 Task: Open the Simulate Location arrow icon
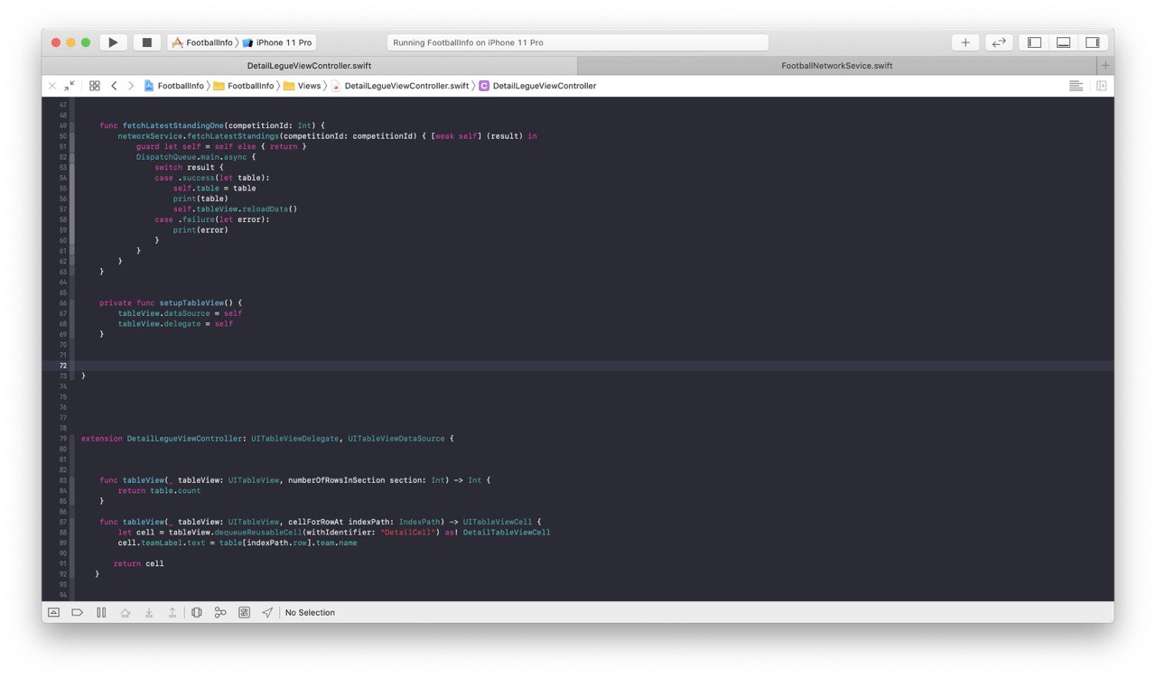267,612
